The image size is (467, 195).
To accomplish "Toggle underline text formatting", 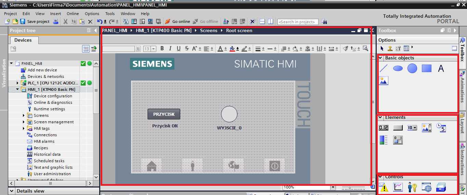I will [178, 48].
